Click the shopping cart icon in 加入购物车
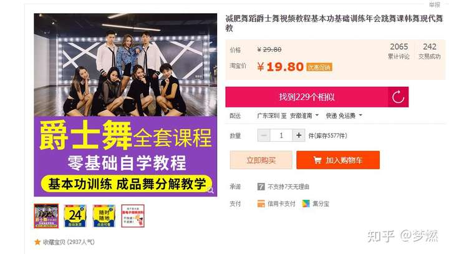The width and height of the screenshot is (449, 254). pos(317,160)
